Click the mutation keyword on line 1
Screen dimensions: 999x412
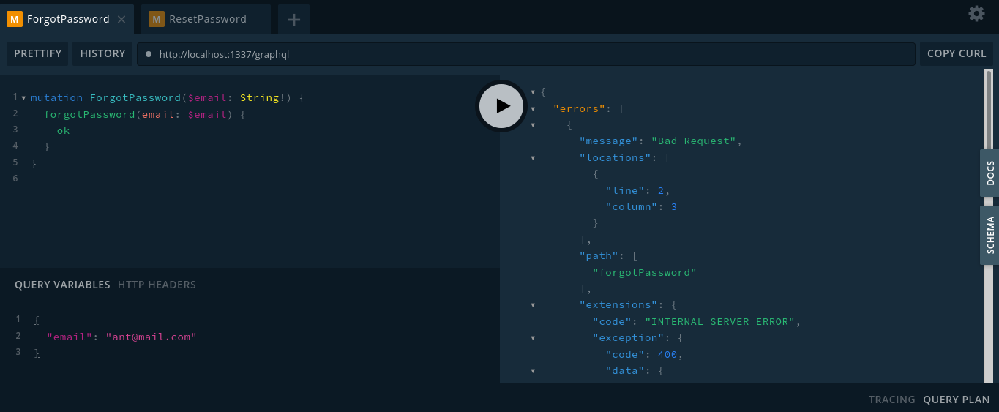(56, 97)
